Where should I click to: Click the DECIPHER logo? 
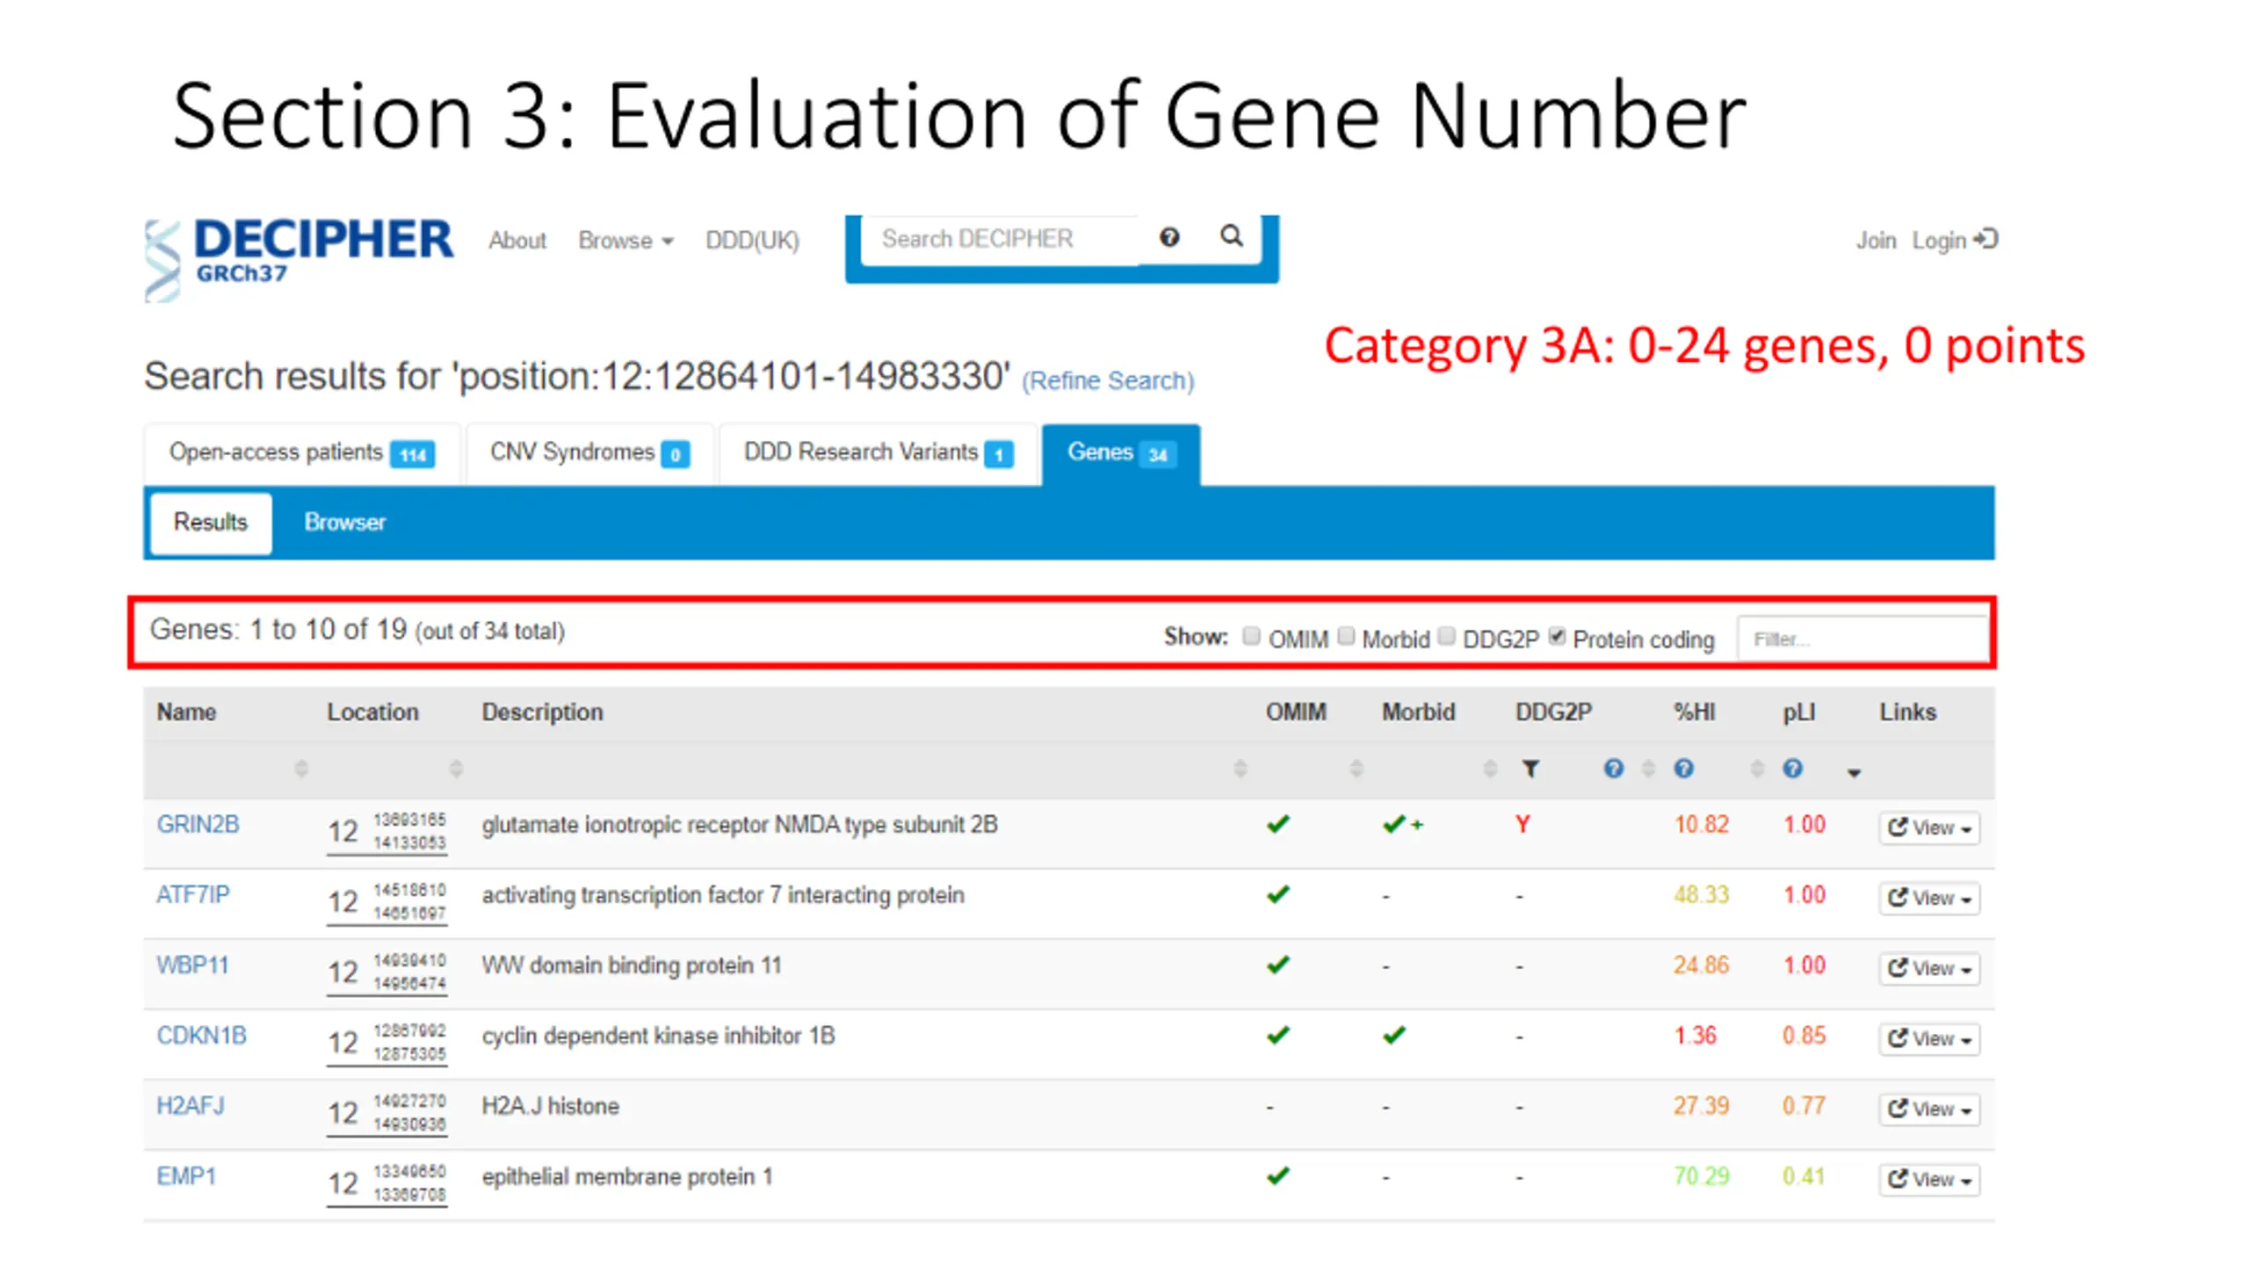[299, 259]
